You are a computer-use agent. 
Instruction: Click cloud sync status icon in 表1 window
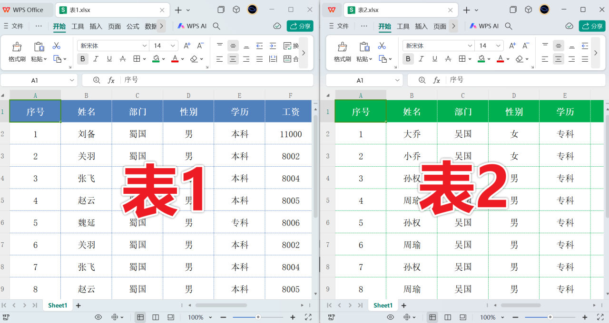(277, 26)
